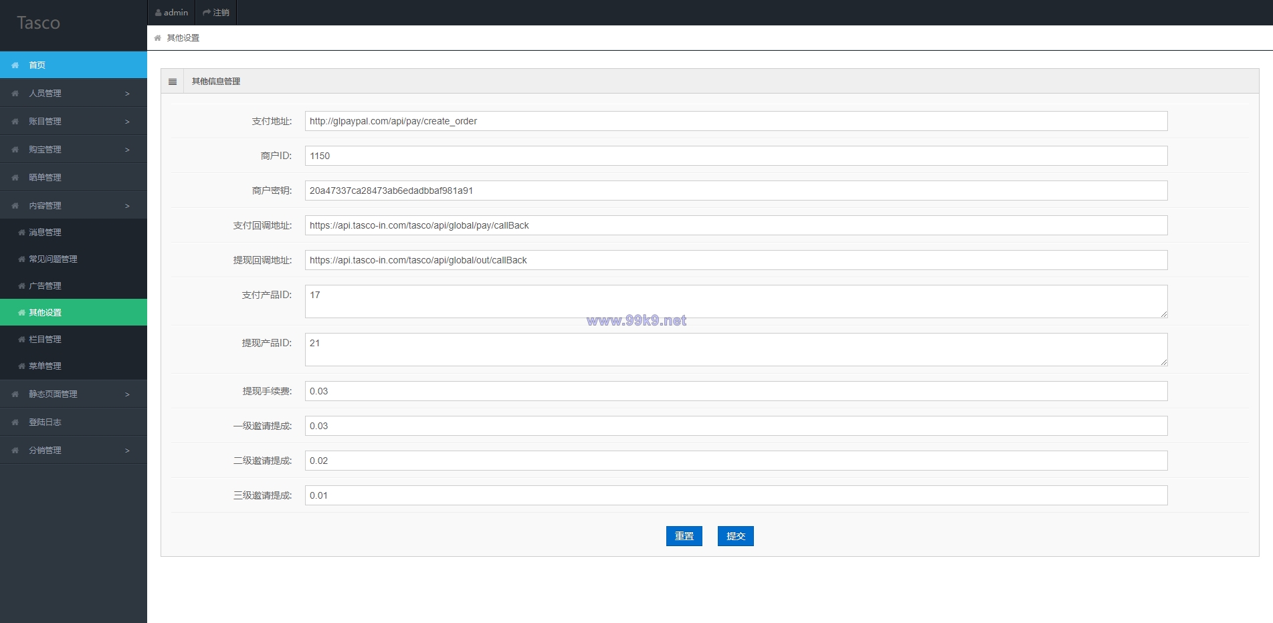Focus the 提现产品ID text area
The image size is (1273, 623).
point(737,350)
